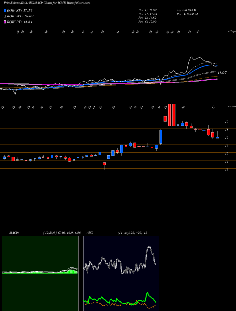
Task: Click the 'Pre O: 16.82' value
Action: pos(147,10)
